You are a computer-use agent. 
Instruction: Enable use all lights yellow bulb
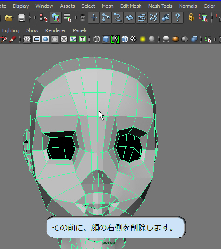click(143, 39)
